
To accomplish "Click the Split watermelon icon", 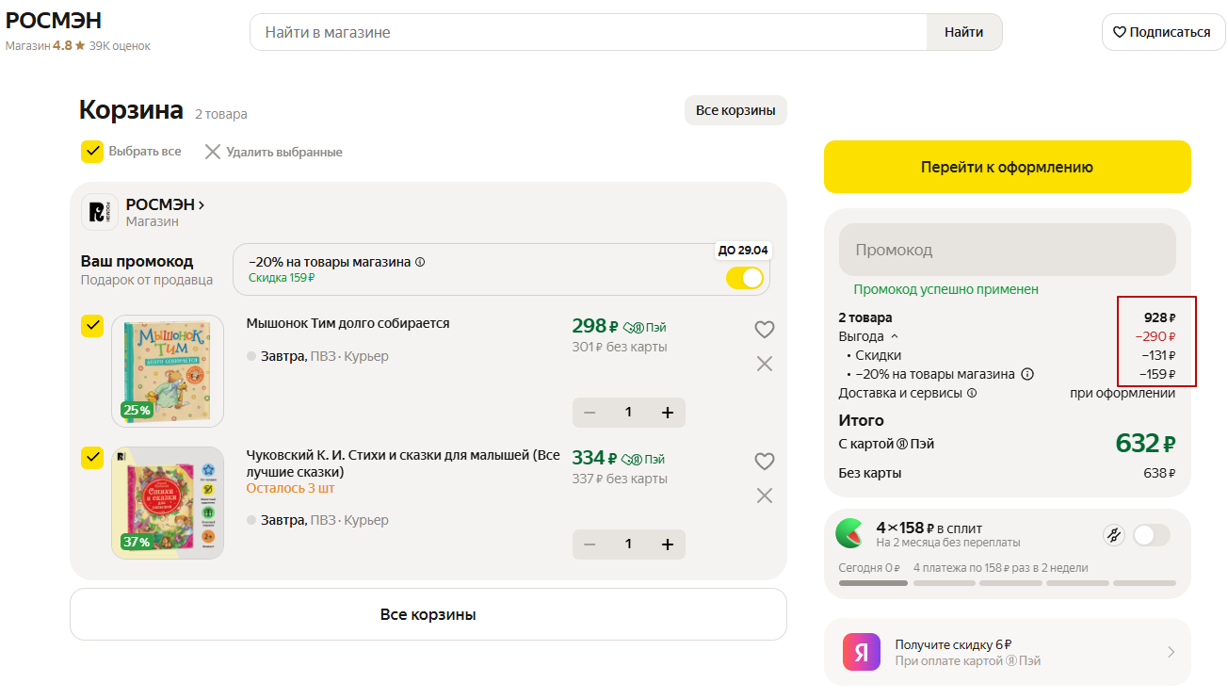I will tap(849, 533).
